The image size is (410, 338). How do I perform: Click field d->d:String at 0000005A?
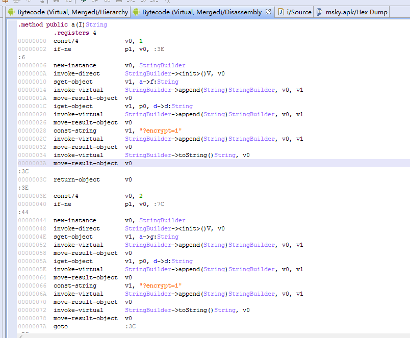(x=173, y=261)
